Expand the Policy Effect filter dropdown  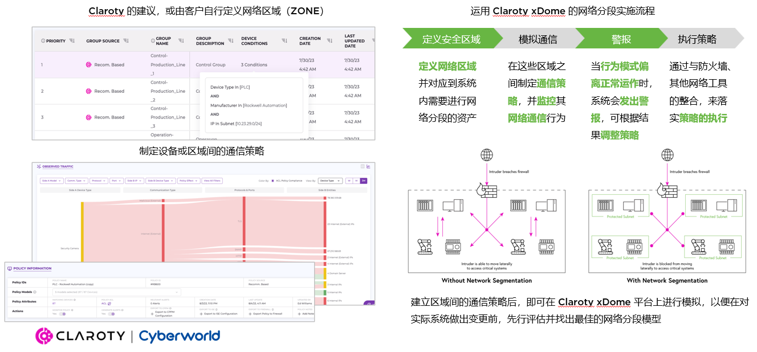188,181
